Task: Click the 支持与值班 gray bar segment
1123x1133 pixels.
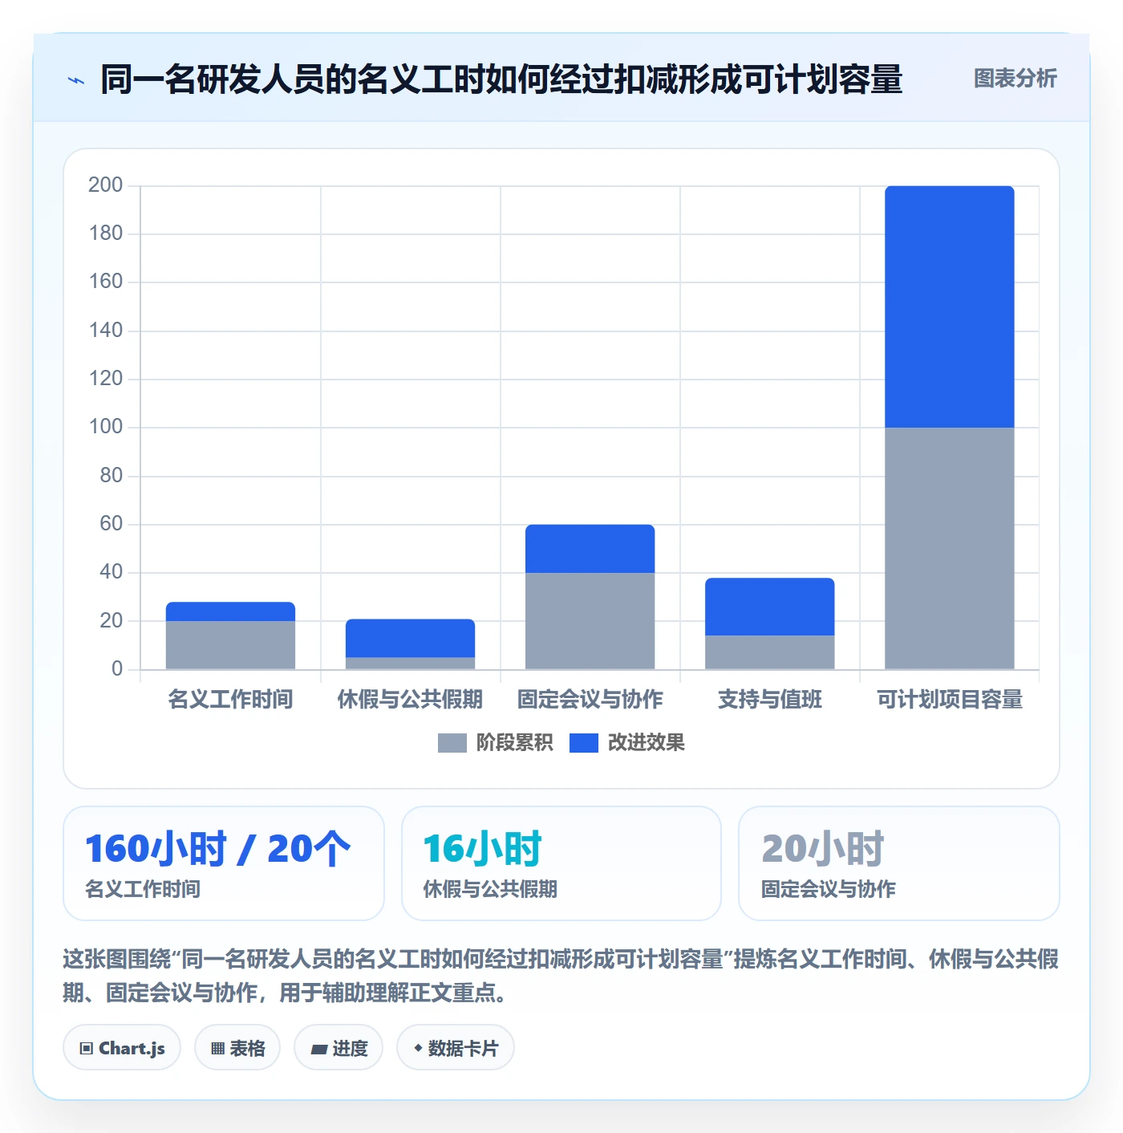Action: point(769,652)
